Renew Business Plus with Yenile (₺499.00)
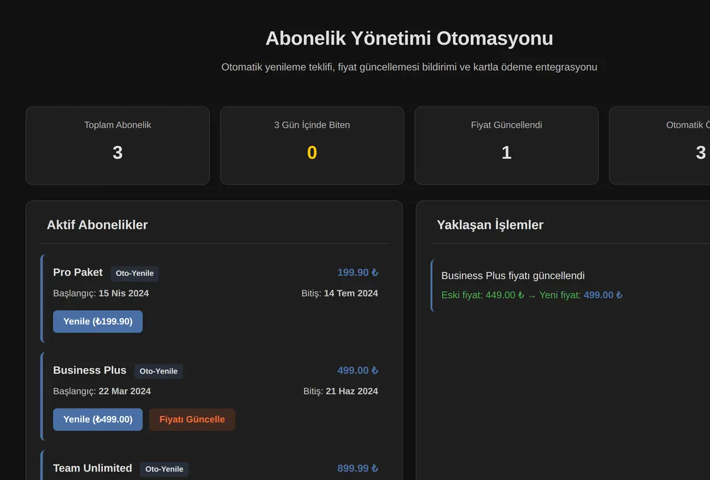Image resolution: width=710 pixels, height=480 pixels. [x=98, y=419]
